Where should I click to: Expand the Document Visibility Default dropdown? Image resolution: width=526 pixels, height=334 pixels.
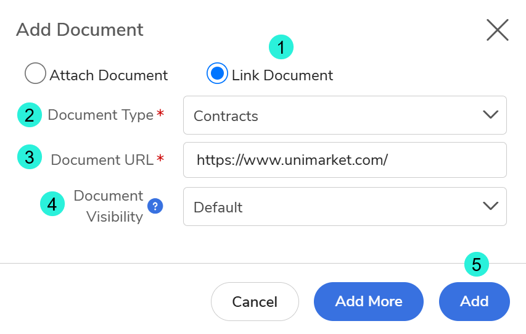(x=345, y=207)
